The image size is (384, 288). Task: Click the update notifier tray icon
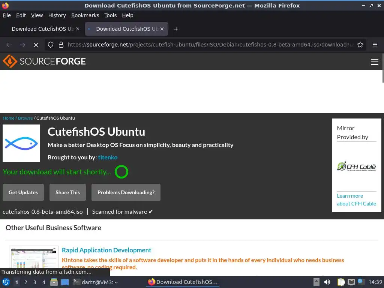360,282
